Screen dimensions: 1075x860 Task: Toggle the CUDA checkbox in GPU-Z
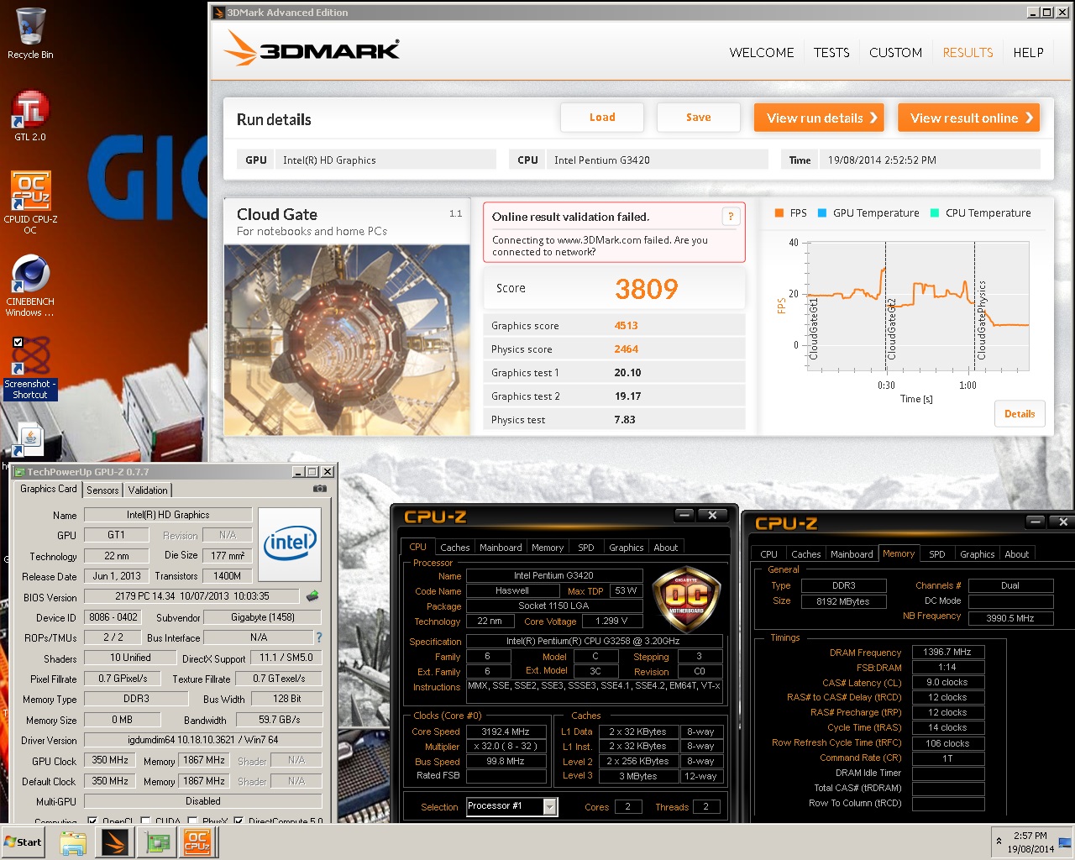pos(146,821)
